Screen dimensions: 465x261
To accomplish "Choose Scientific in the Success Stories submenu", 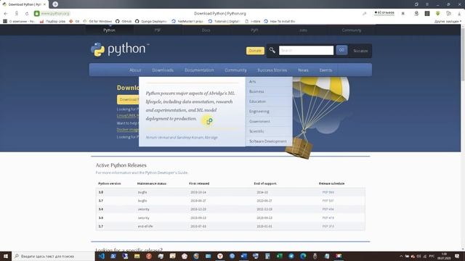I will (269, 131).
